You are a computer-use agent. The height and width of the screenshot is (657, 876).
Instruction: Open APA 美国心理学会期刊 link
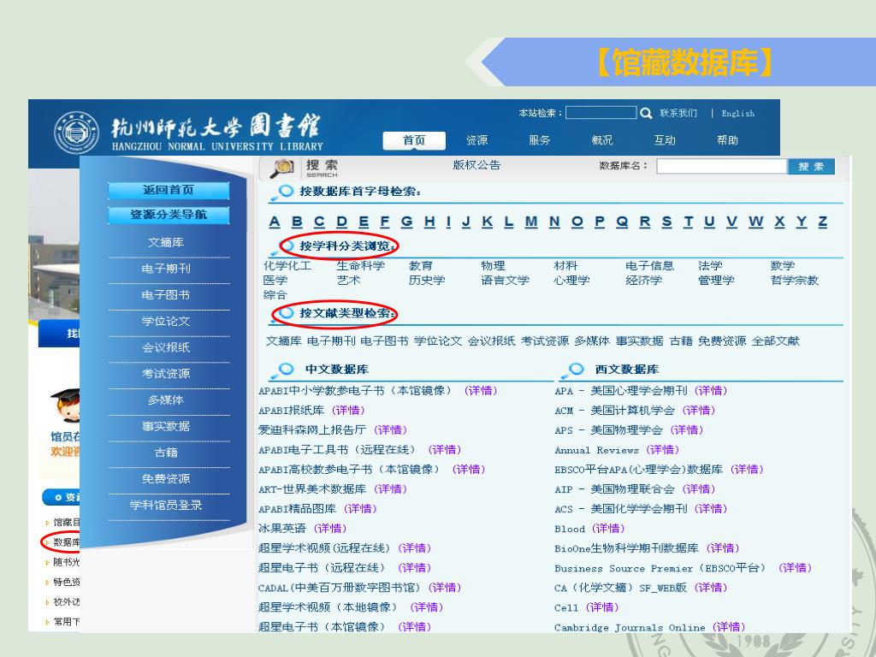pos(621,391)
